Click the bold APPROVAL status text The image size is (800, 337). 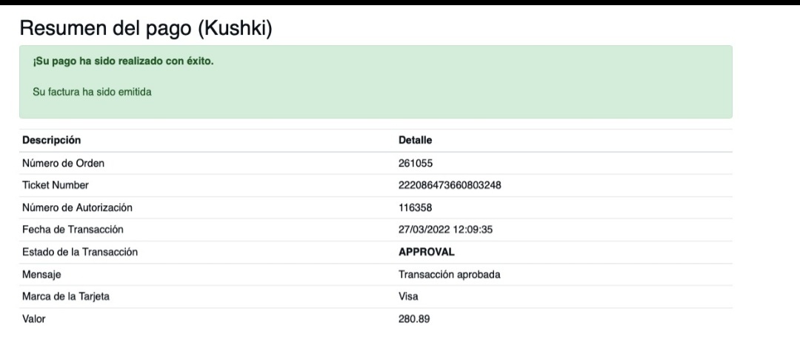pos(427,252)
